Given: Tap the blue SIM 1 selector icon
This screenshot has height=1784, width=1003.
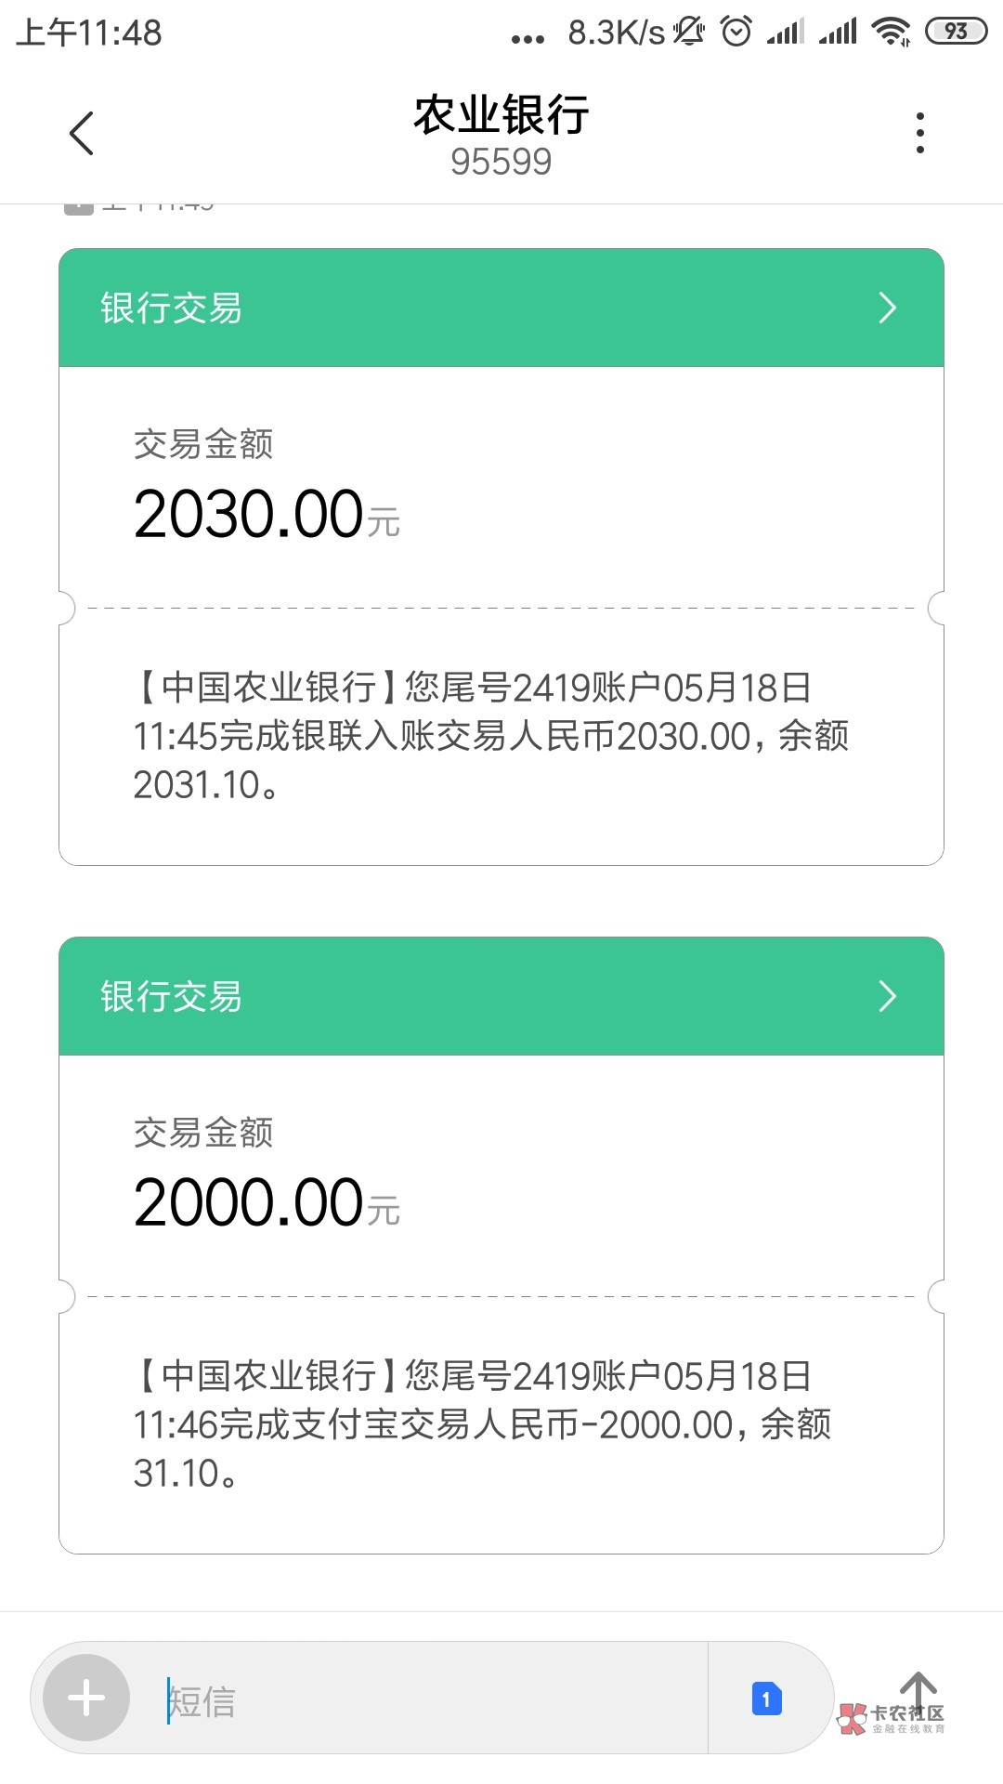Looking at the screenshot, I should coord(766,1699).
